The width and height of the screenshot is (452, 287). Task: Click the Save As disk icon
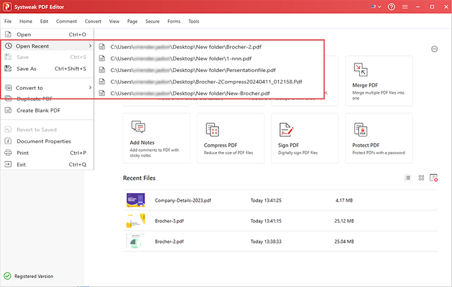pos(8,68)
